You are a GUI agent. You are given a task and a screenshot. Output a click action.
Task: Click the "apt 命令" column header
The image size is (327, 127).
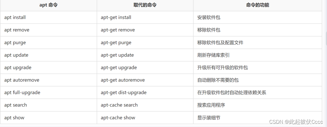click(x=48, y=5)
